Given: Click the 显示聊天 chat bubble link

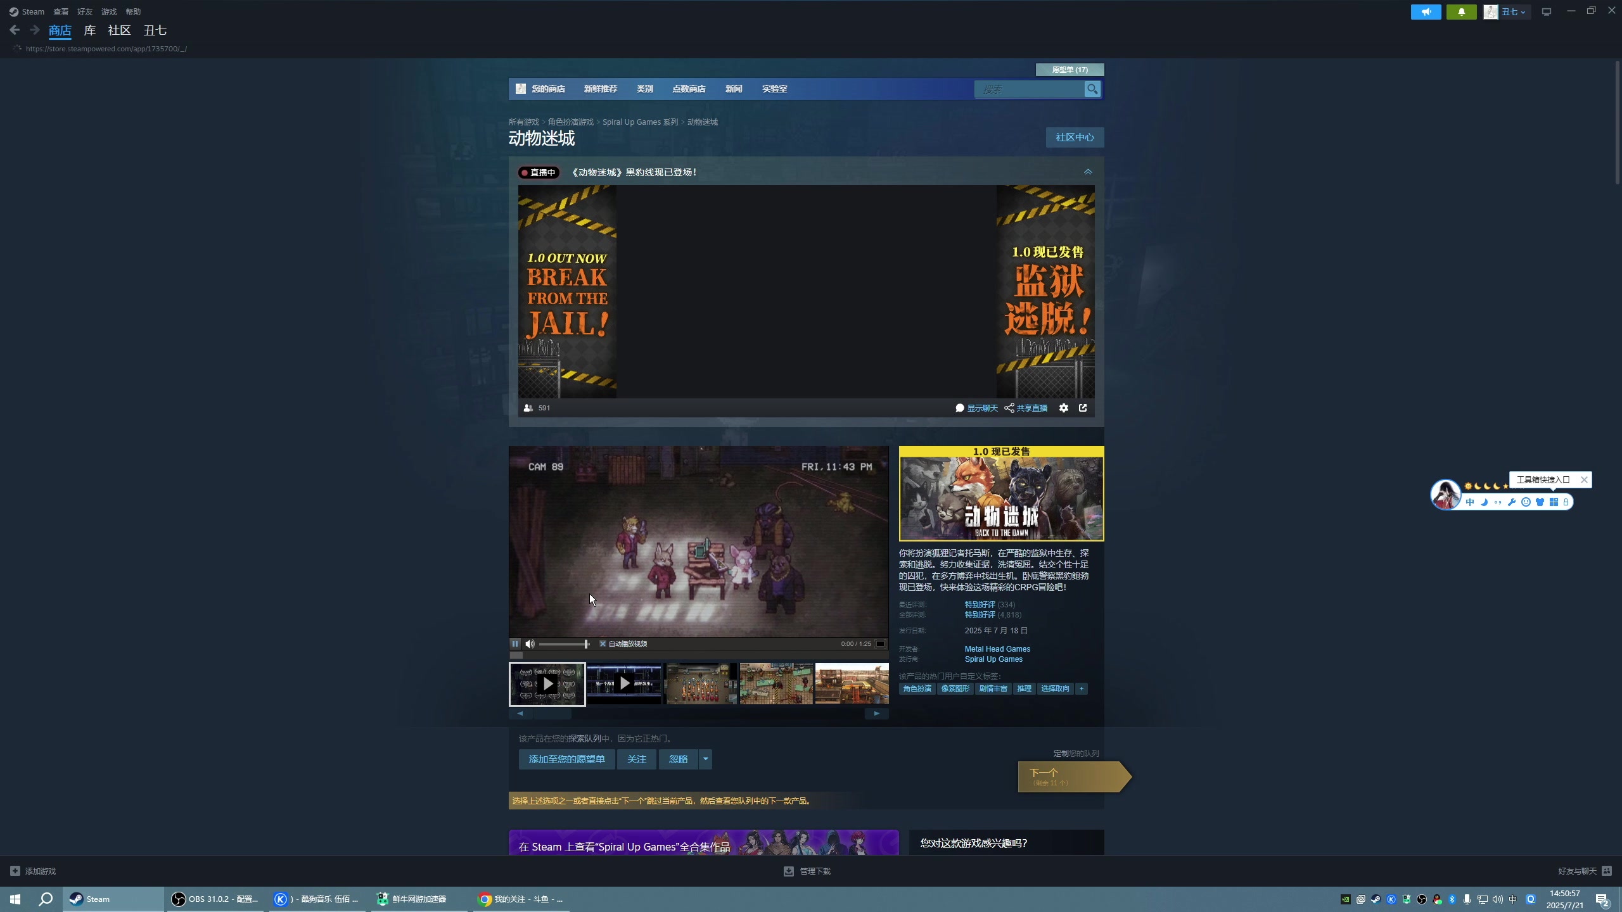Looking at the screenshot, I should coord(976,408).
